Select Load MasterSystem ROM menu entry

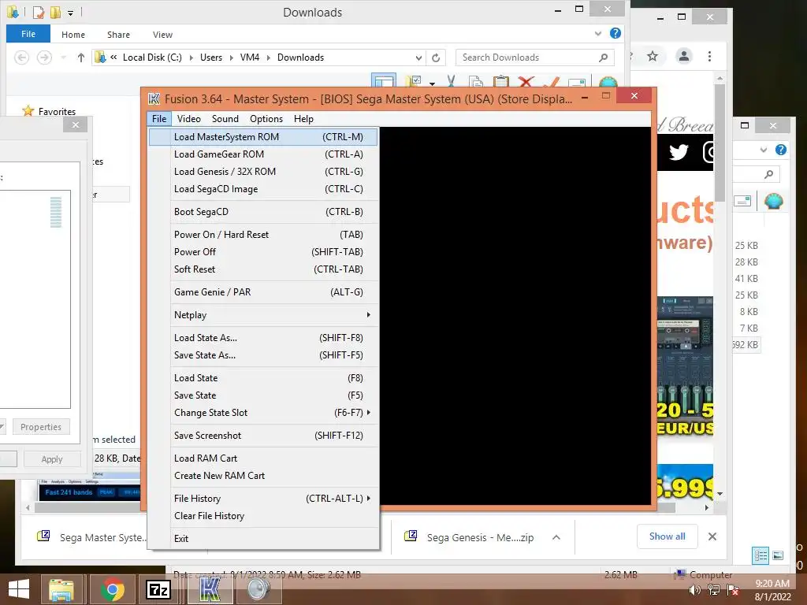pyautogui.click(x=263, y=137)
